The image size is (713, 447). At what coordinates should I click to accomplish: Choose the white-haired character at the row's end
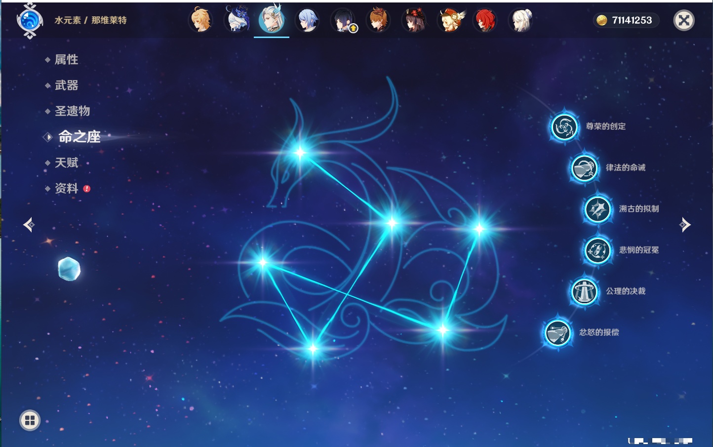pos(521,20)
